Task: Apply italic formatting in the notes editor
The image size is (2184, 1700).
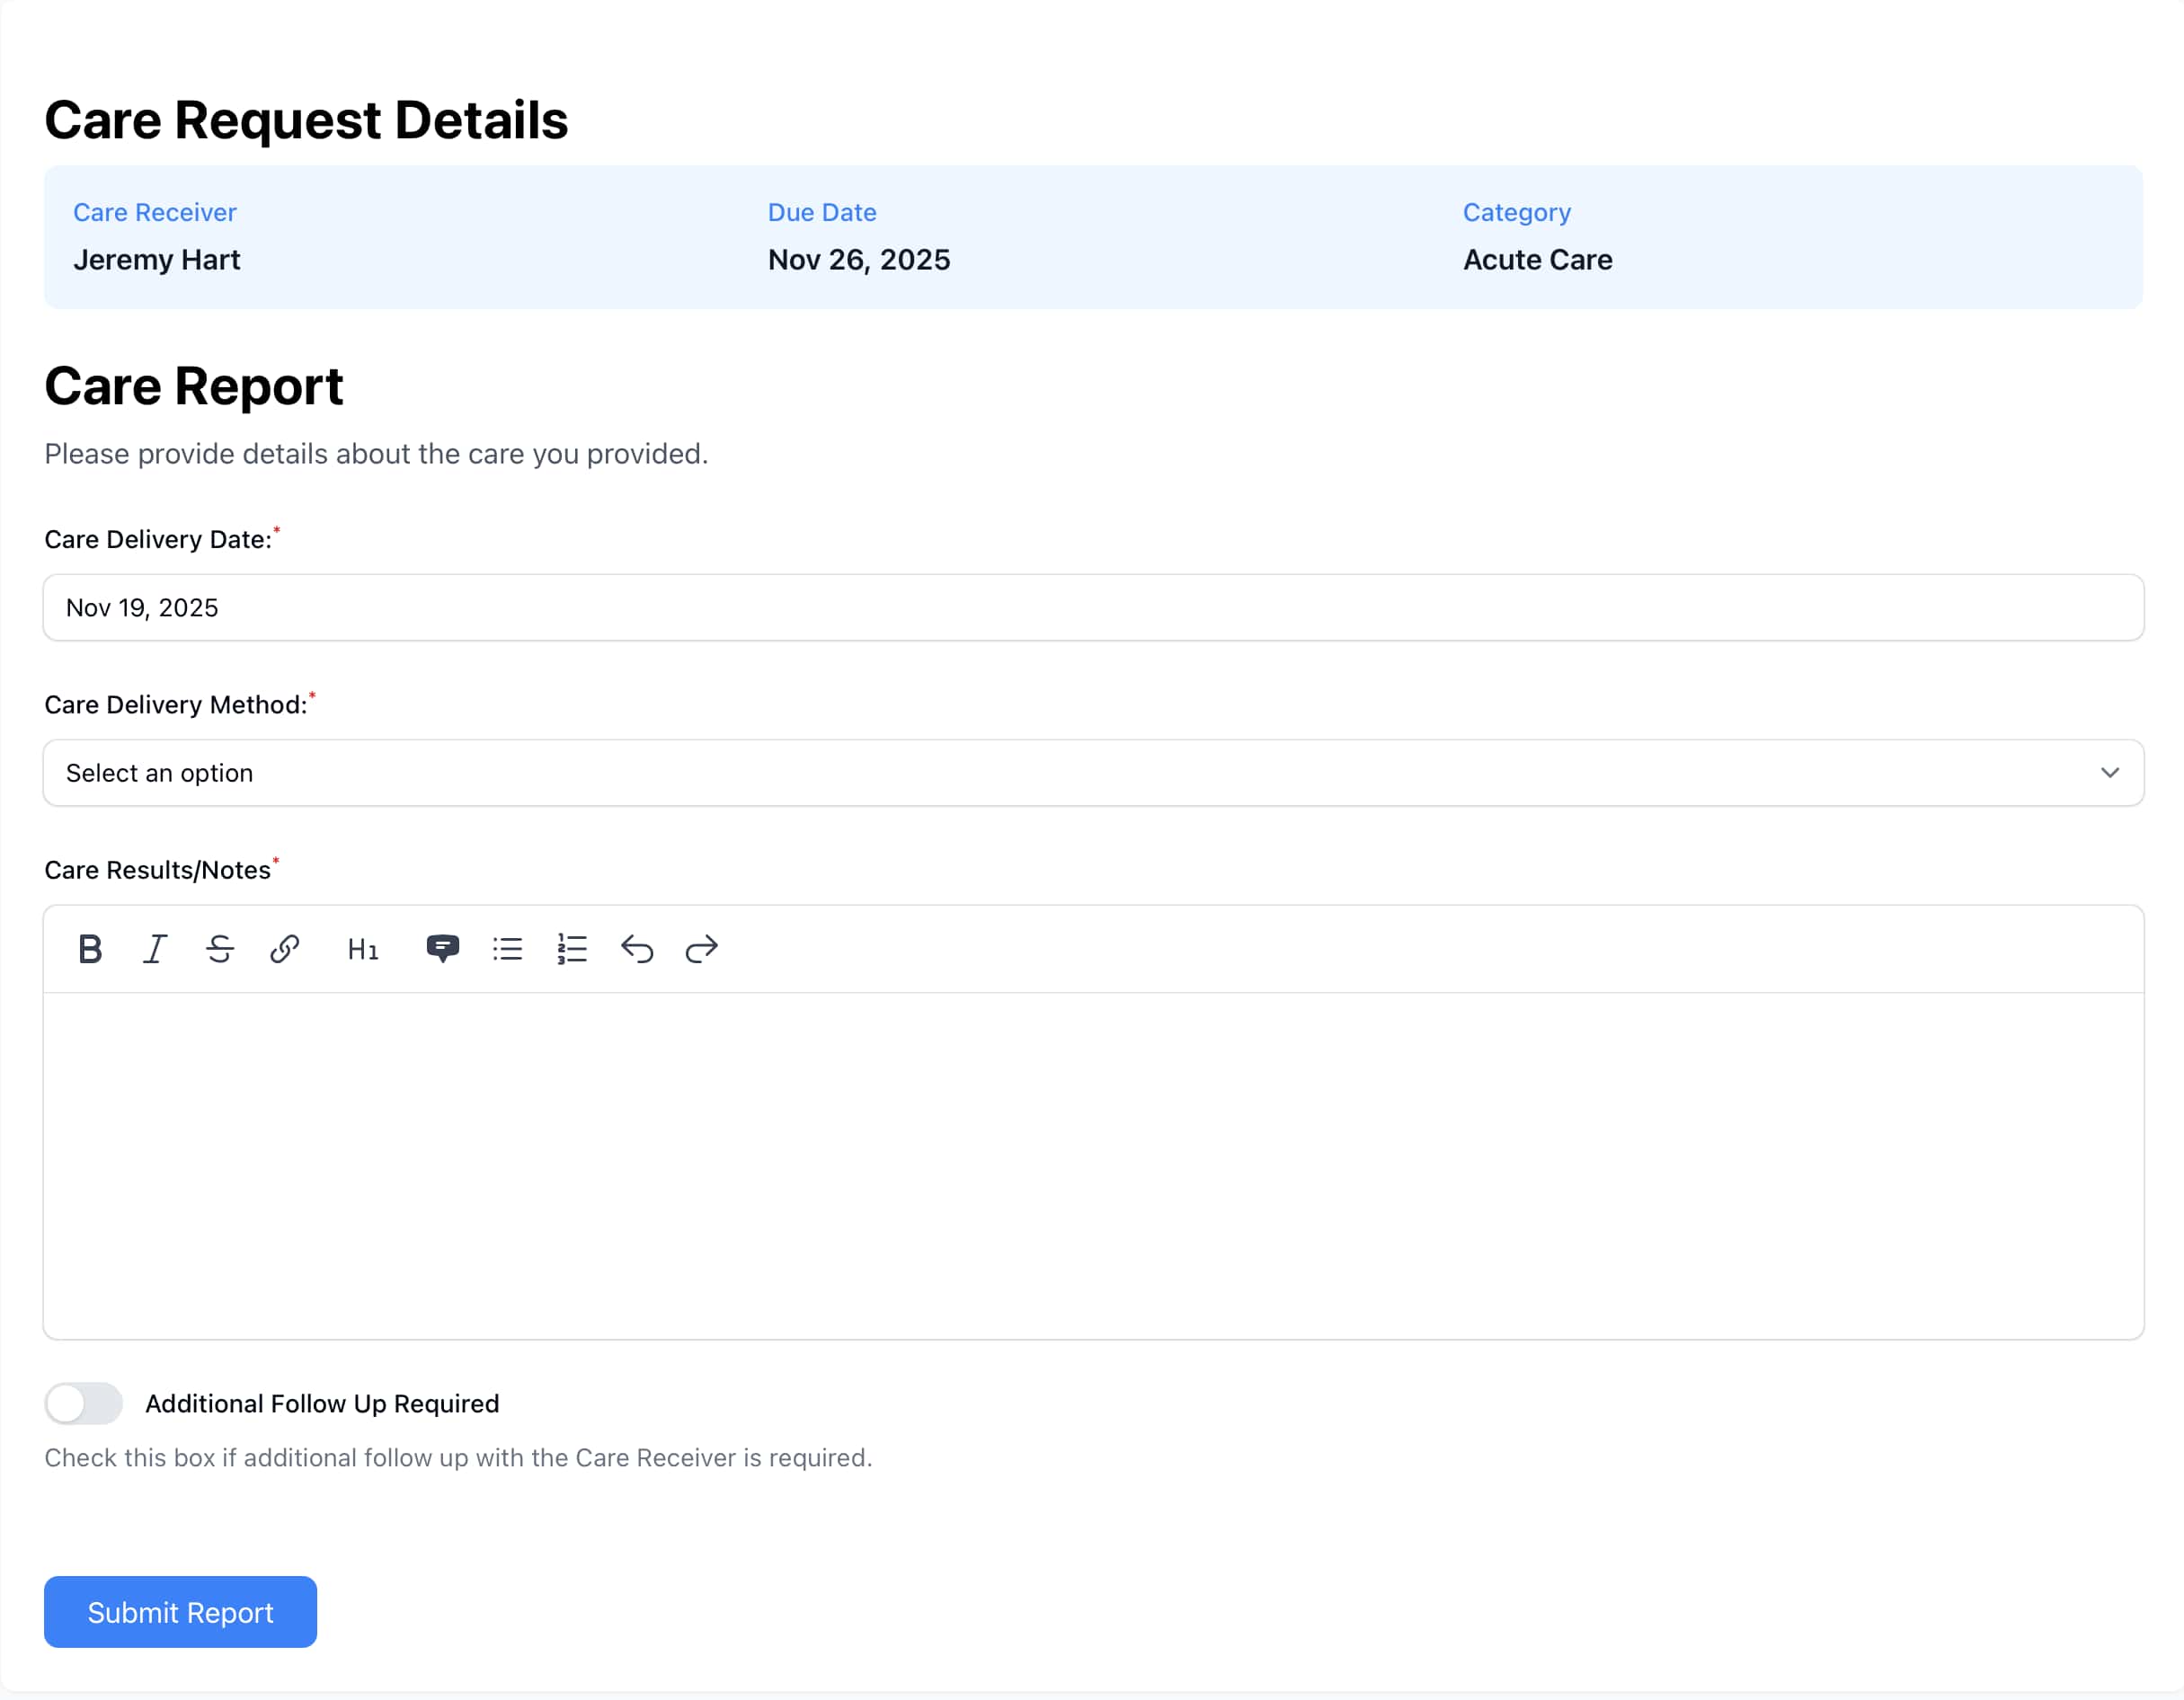Action: click(155, 949)
